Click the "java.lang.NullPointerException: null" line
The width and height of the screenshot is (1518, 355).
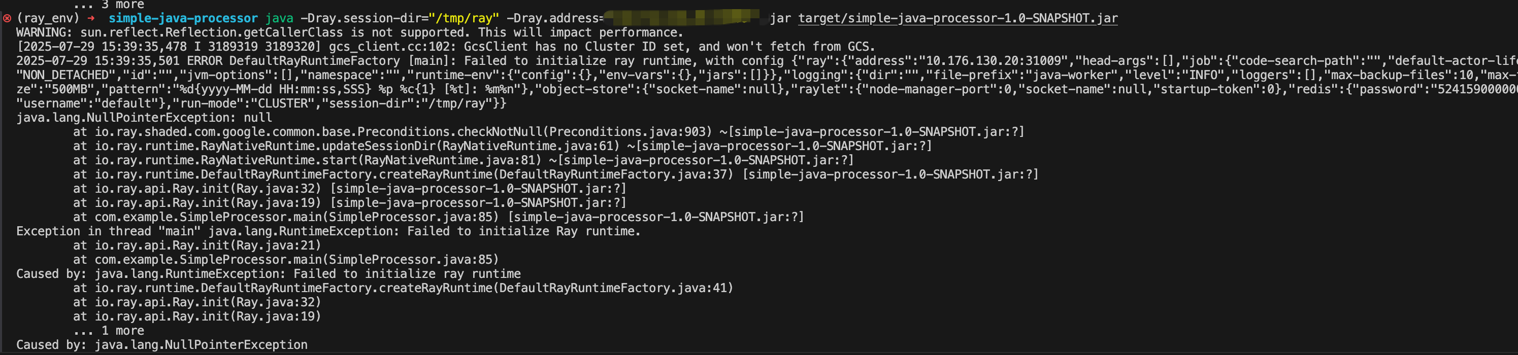[144, 117]
